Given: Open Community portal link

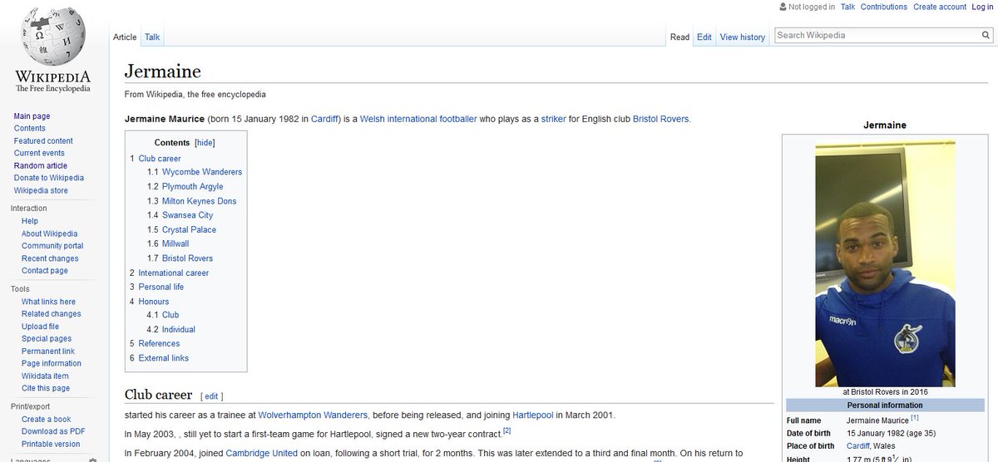Looking at the screenshot, I should [52, 246].
